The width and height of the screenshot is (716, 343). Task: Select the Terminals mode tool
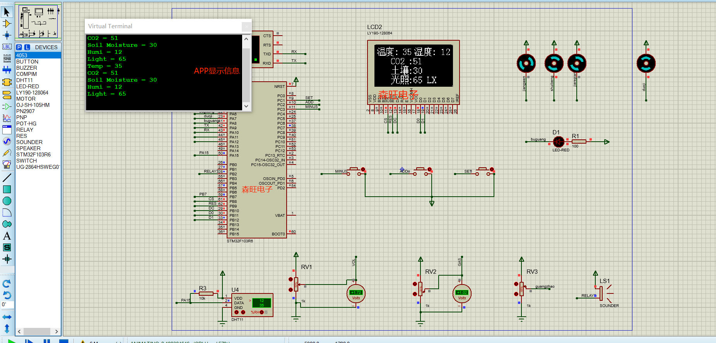pos(7,94)
